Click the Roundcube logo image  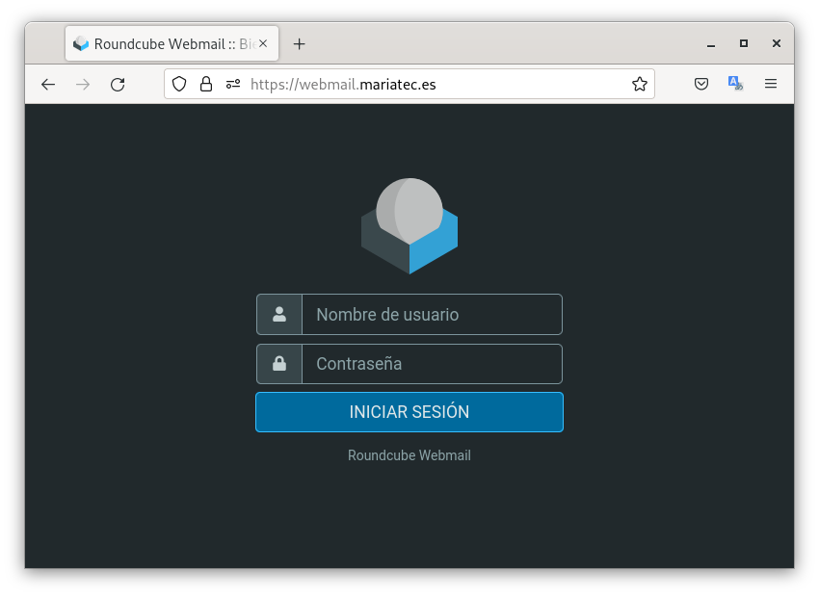tap(409, 226)
